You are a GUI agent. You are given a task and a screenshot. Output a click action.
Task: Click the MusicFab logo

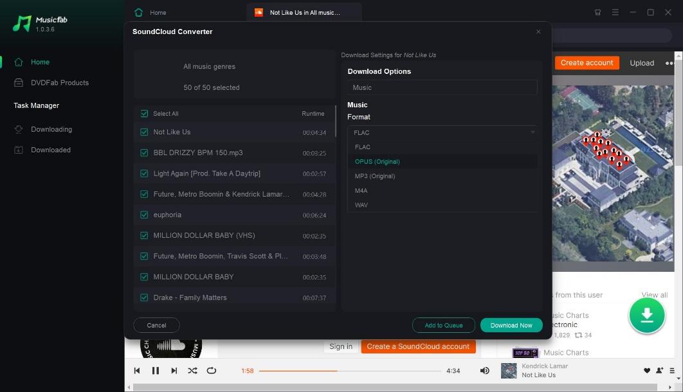point(40,24)
